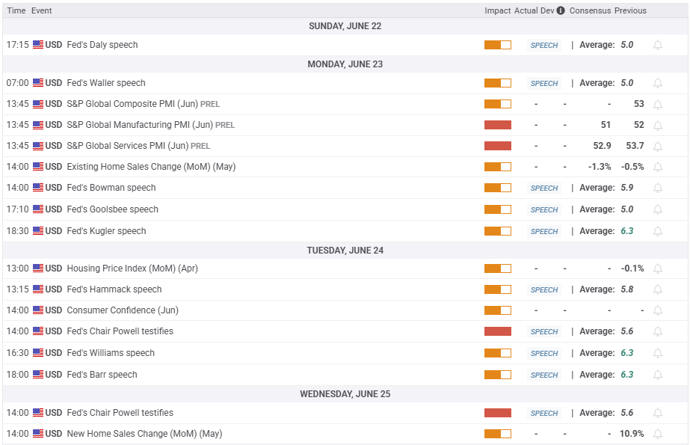Open SPEECH tag for Fed's Goolsbee speech
Screen dimensions: 690x445
tap(544, 210)
